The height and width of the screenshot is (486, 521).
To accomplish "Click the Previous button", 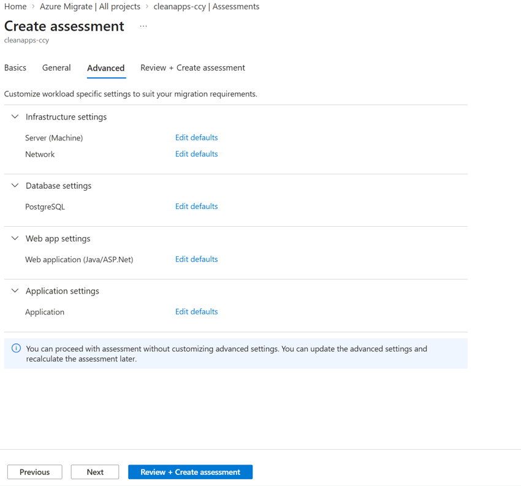I will coord(34,472).
